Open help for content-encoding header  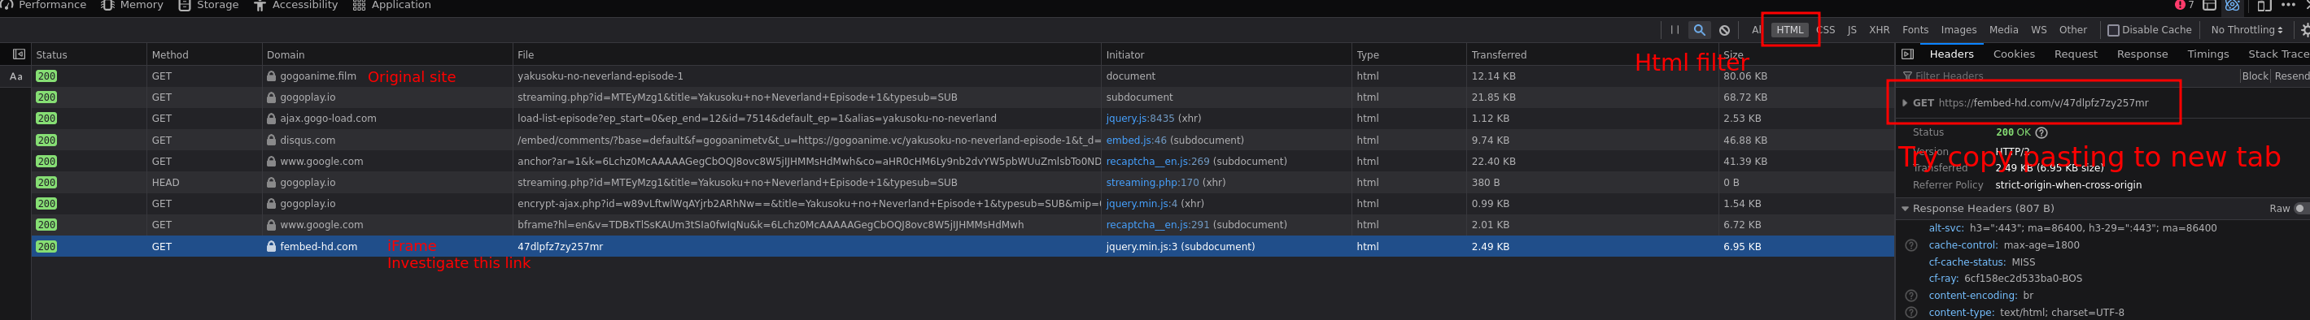pyautogui.click(x=1911, y=296)
